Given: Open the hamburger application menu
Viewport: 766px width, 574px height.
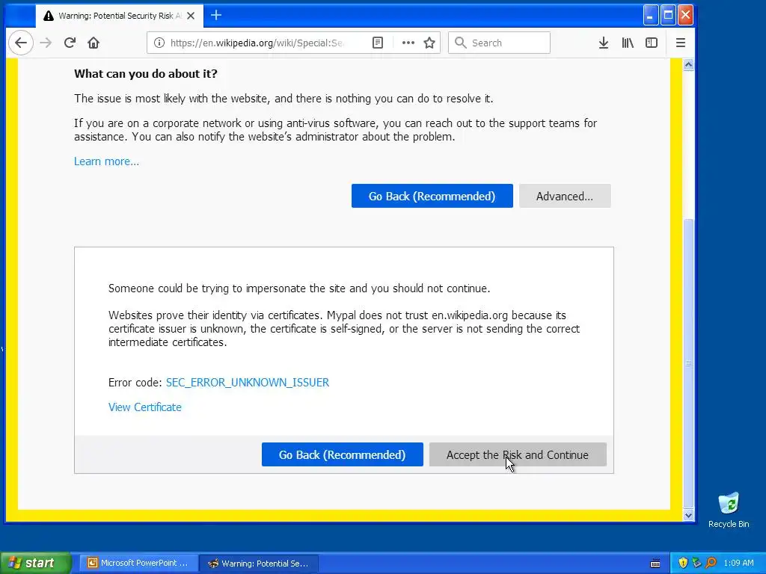Looking at the screenshot, I should point(681,43).
